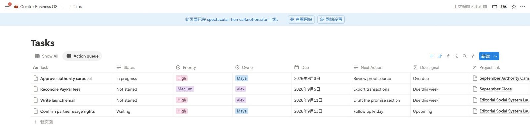Open the Next Action column header

coord(381,68)
